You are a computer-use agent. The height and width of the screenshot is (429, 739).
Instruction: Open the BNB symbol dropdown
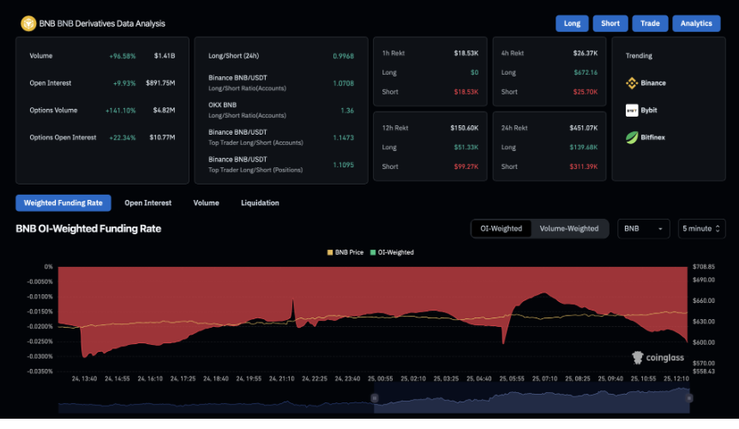click(643, 228)
